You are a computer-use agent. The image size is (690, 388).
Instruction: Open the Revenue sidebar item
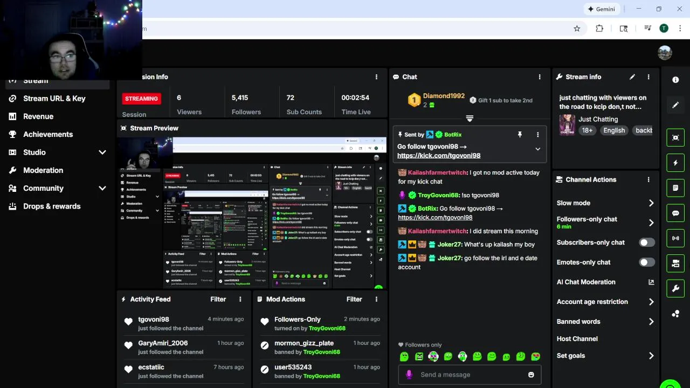[38, 116]
